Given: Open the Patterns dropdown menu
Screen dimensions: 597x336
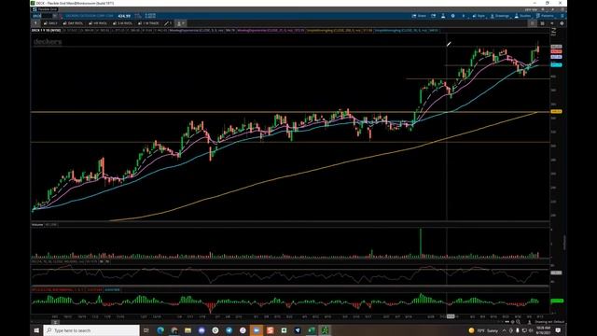Looking at the screenshot, I should (545, 16).
